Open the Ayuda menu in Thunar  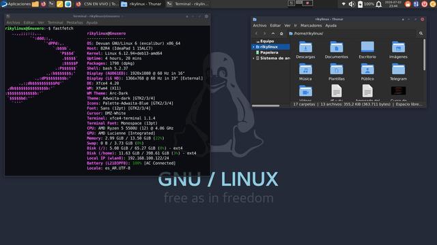330,25
